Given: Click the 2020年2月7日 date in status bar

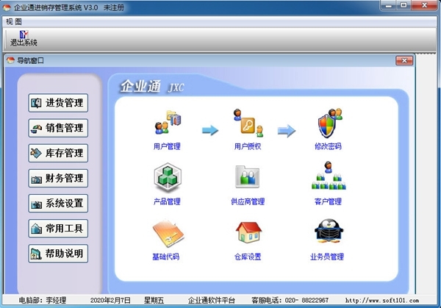Looking at the screenshot, I should point(110,301).
